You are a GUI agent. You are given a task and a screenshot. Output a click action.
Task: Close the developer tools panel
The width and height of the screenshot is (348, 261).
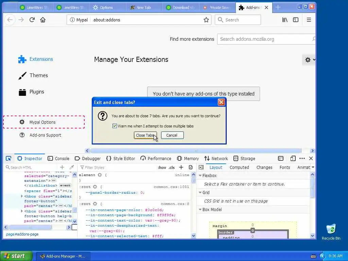click(x=311, y=158)
